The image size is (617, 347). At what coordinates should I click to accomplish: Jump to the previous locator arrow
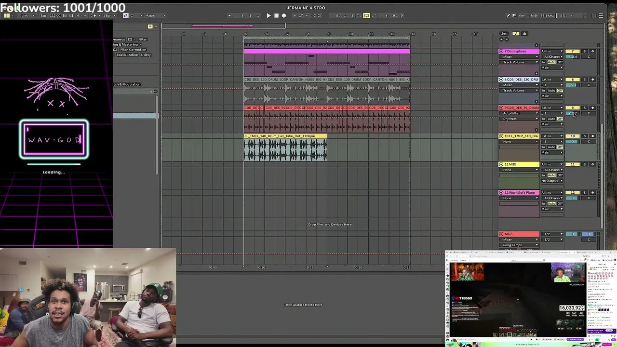coord(502,39)
